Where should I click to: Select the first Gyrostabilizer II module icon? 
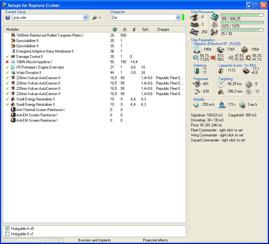(x=13, y=40)
